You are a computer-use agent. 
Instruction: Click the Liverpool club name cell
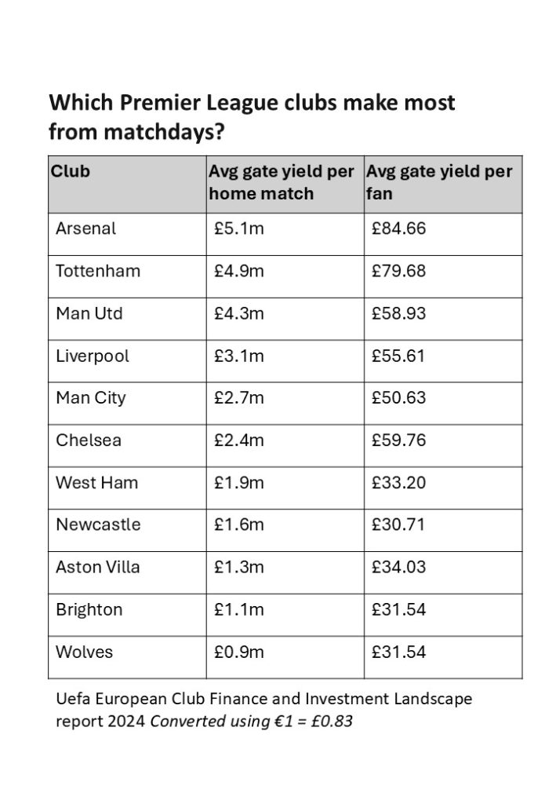click(x=93, y=356)
